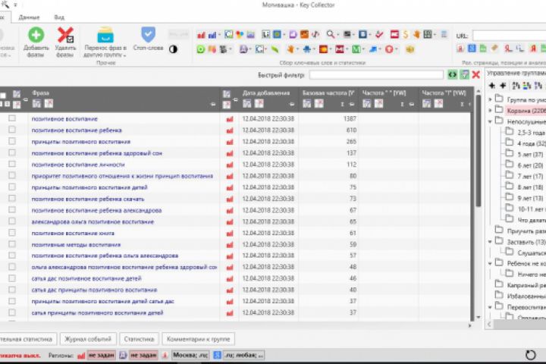
Task: Click the magnifying glass search icon
Action: click(330, 34)
